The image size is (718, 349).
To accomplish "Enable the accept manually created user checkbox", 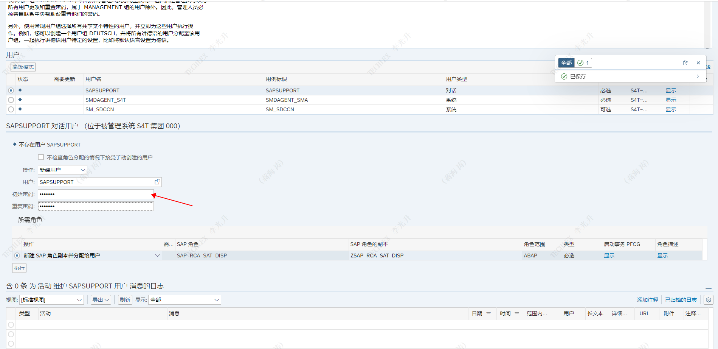I will 41,157.
